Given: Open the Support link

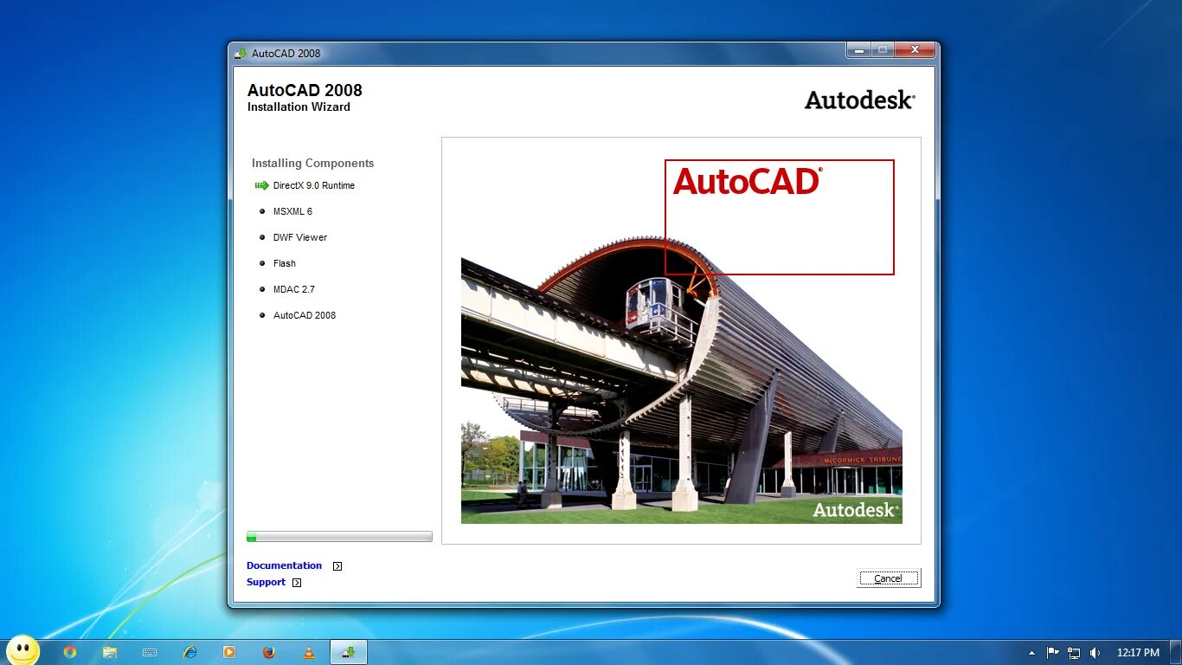Looking at the screenshot, I should pos(266,582).
